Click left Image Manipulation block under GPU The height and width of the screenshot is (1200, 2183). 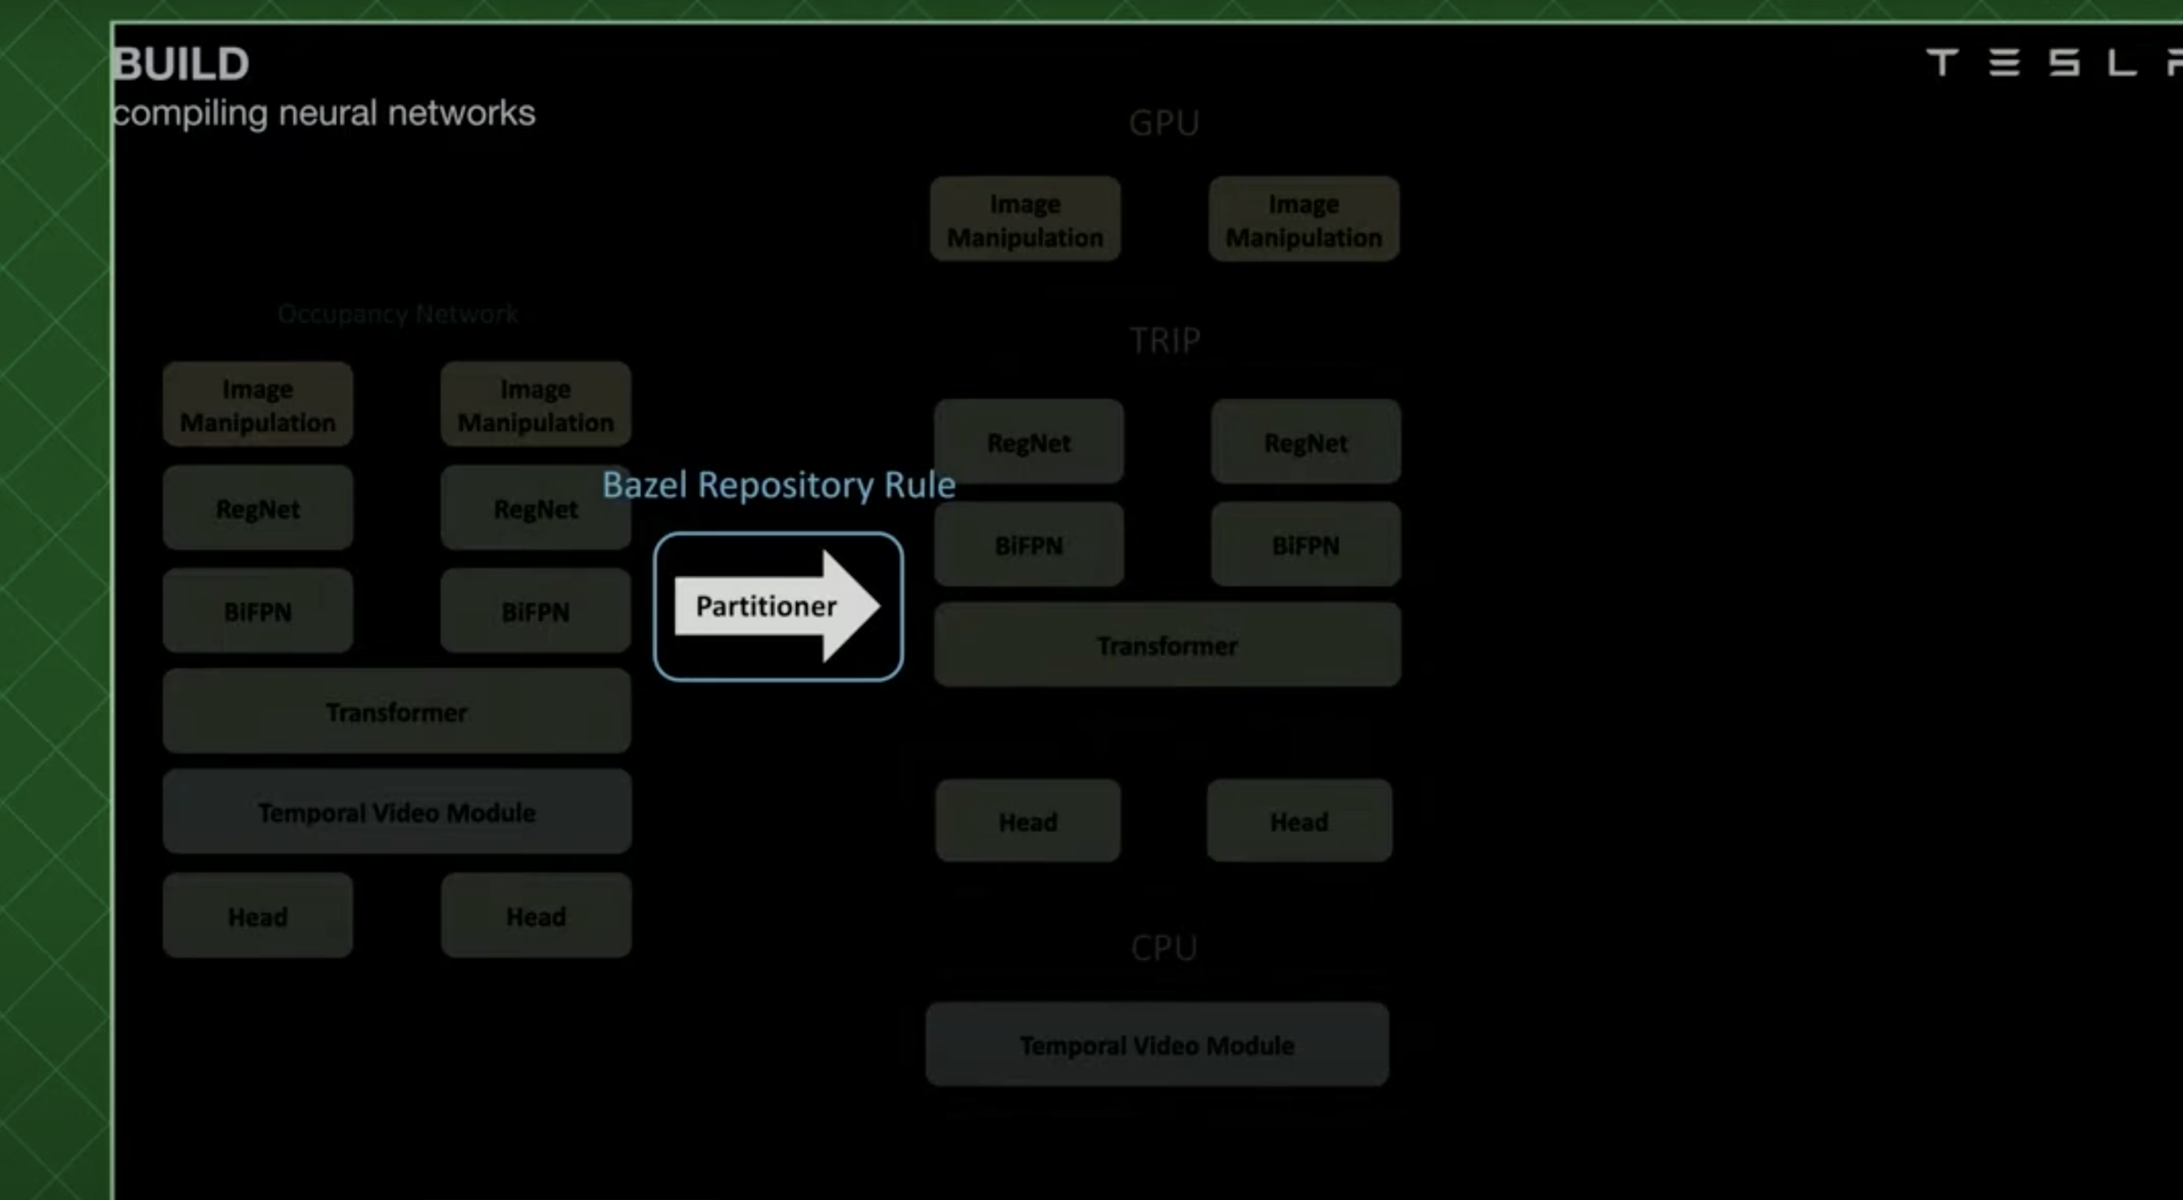coord(1024,220)
